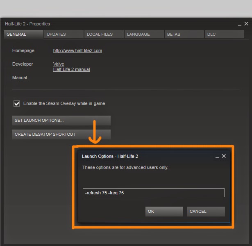The image size is (252, 246).
Task: Open the Betas tab
Action: 184,34
